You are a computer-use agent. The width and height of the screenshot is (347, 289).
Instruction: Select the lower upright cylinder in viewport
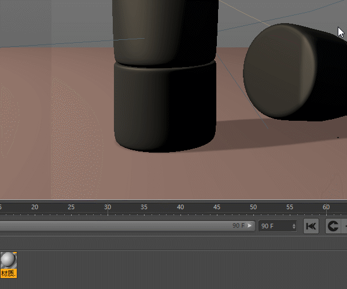tap(165, 107)
